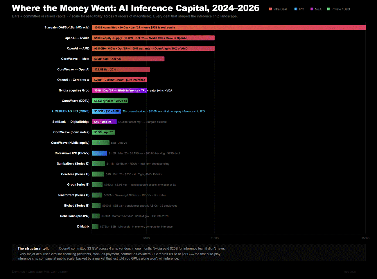Click the 'DC/fiber asset mgr → Stargate buildout' note
The image size is (377, 279).
pos(142,122)
